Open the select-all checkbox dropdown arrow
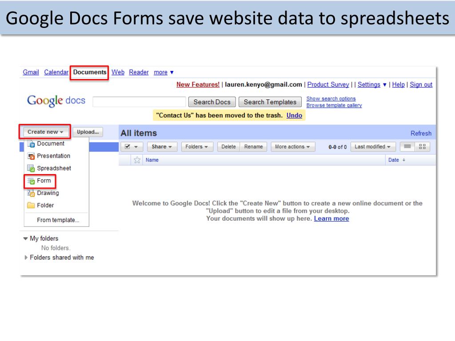 [136, 147]
